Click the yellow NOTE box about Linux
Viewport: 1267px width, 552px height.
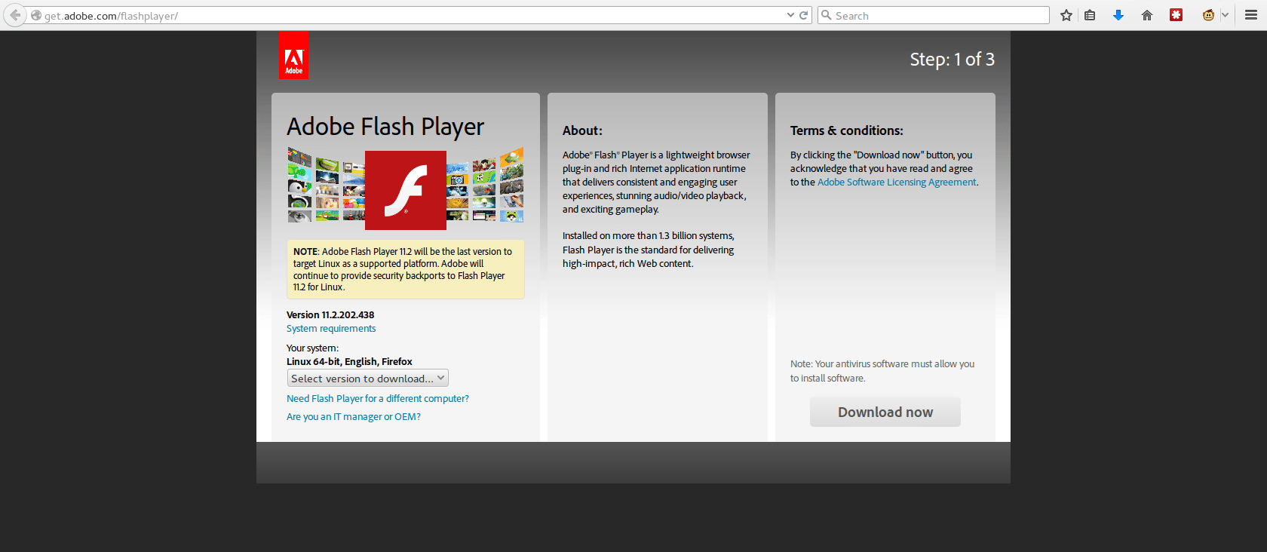tap(406, 269)
